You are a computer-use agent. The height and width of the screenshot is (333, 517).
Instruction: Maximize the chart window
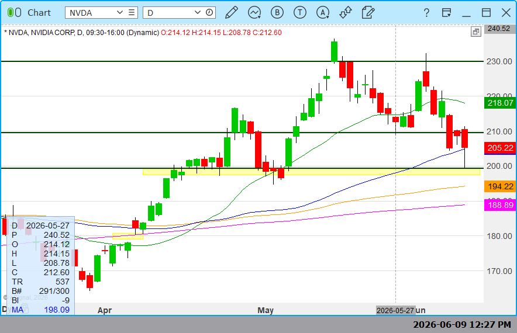pos(486,12)
